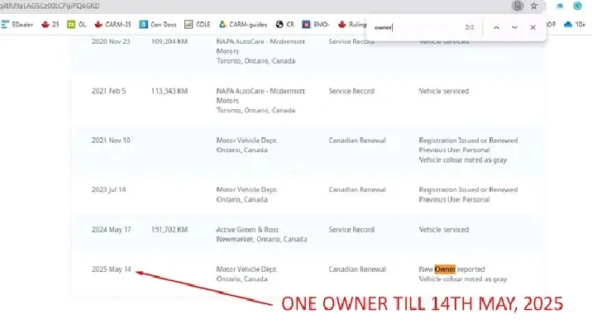
Task: Click the date 2020 Nov 23
Action: [111, 41]
